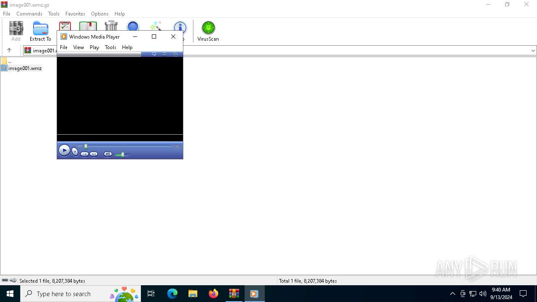Maximize the Windows Media Player window

[x=154, y=37]
